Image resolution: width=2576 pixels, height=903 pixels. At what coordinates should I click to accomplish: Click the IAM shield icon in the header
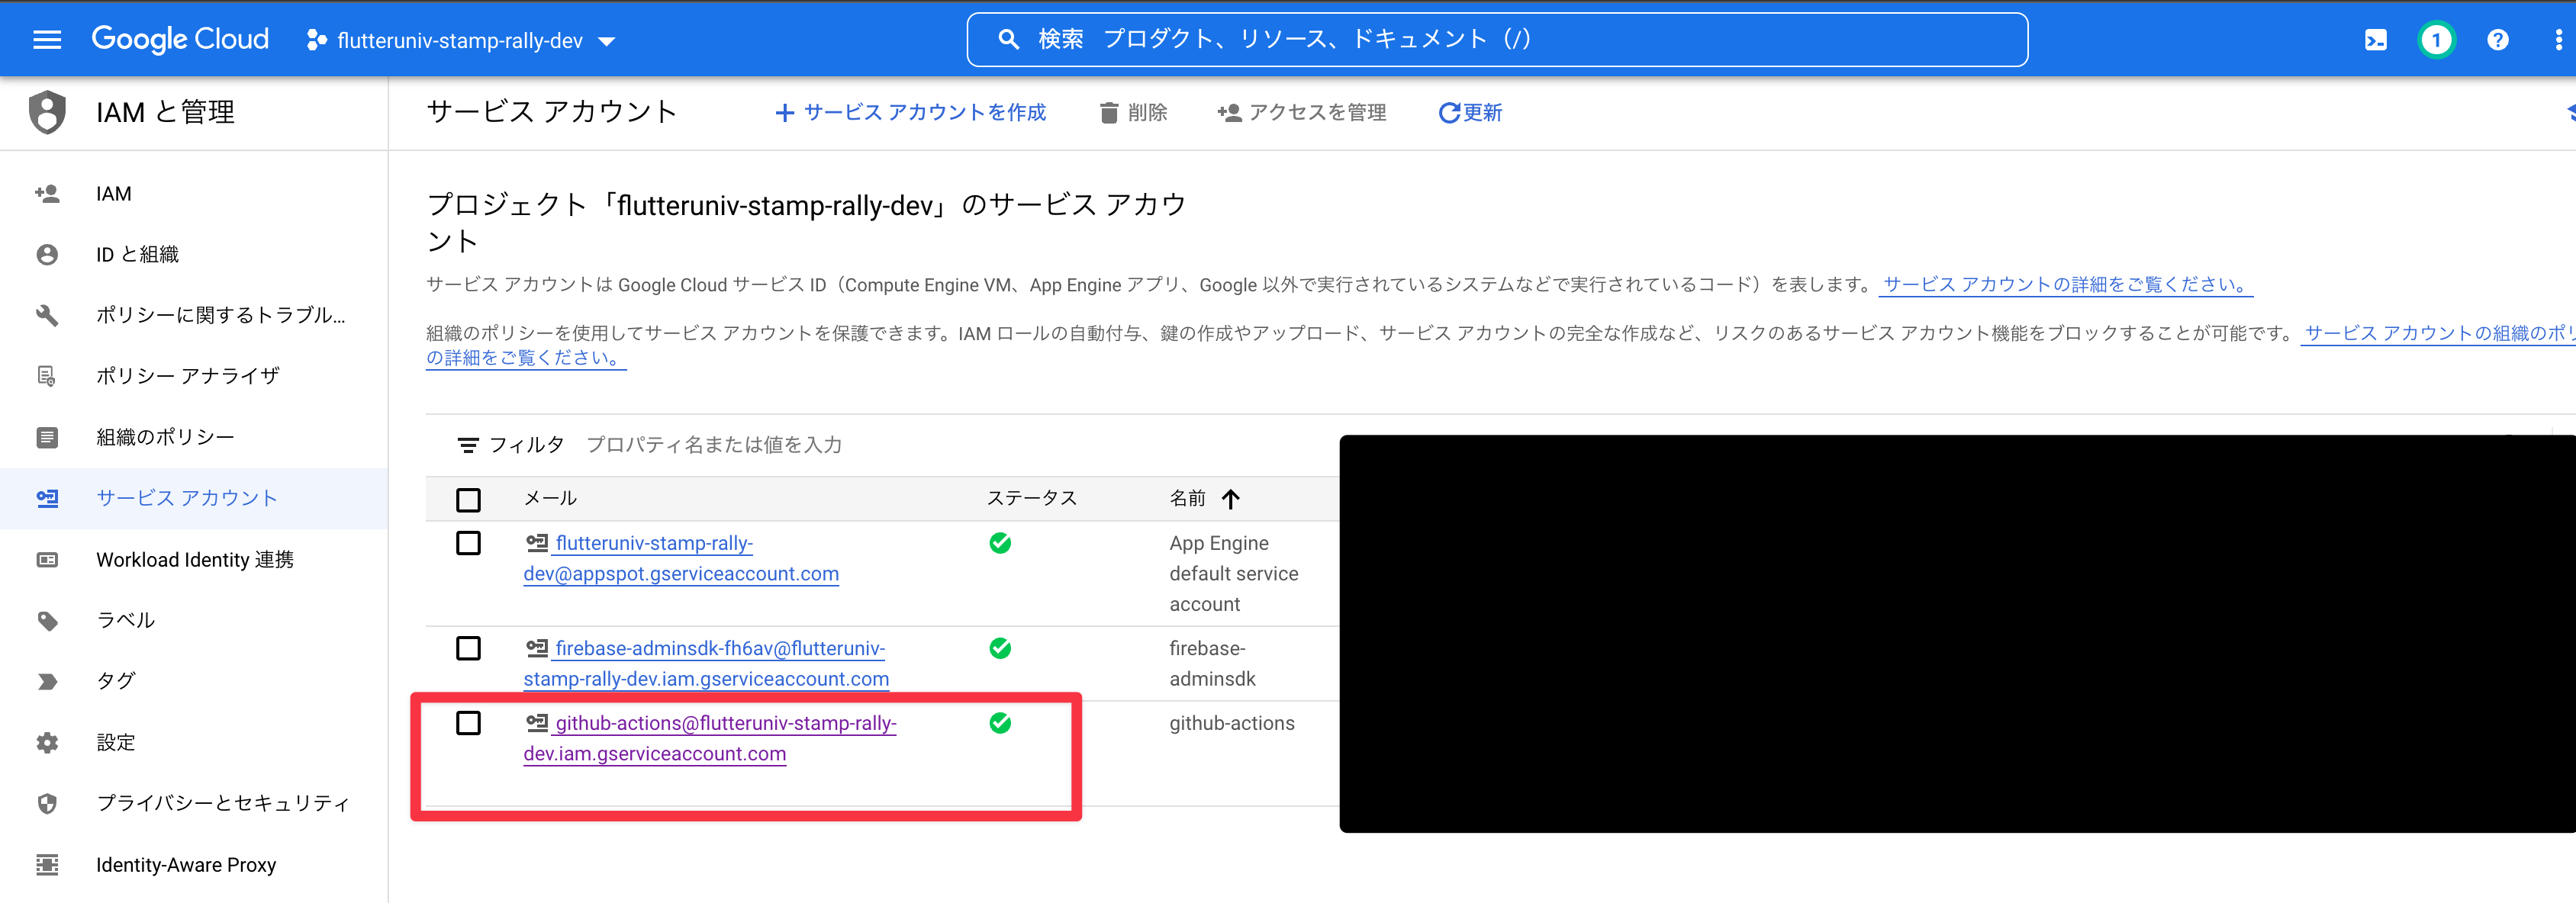(47, 112)
